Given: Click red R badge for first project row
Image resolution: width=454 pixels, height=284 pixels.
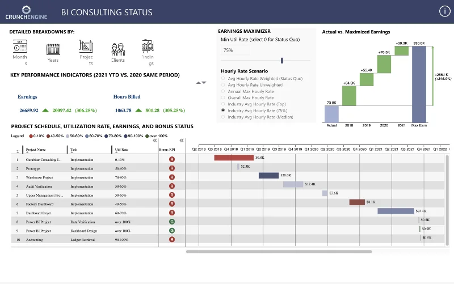Looking at the screenshot, I should click(172, 159).
